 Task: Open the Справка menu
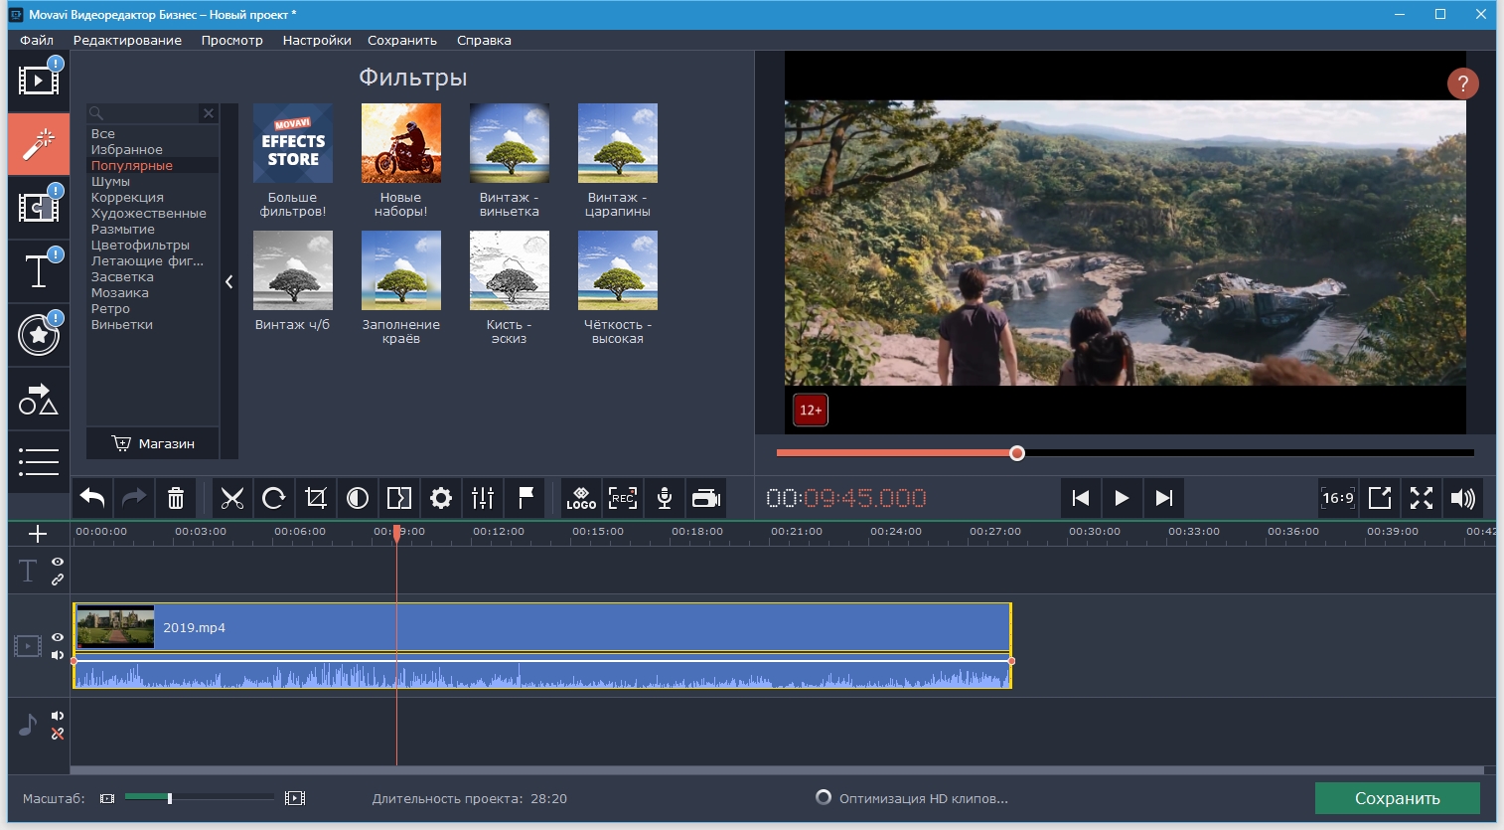484,41
